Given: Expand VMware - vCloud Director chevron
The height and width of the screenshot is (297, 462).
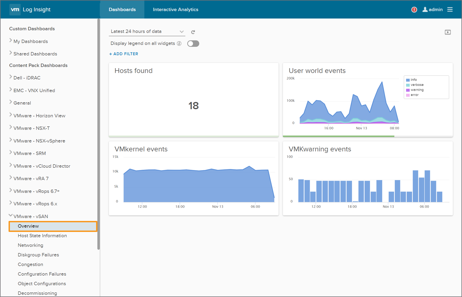Looking at the screenshot, I should [11, 165].
